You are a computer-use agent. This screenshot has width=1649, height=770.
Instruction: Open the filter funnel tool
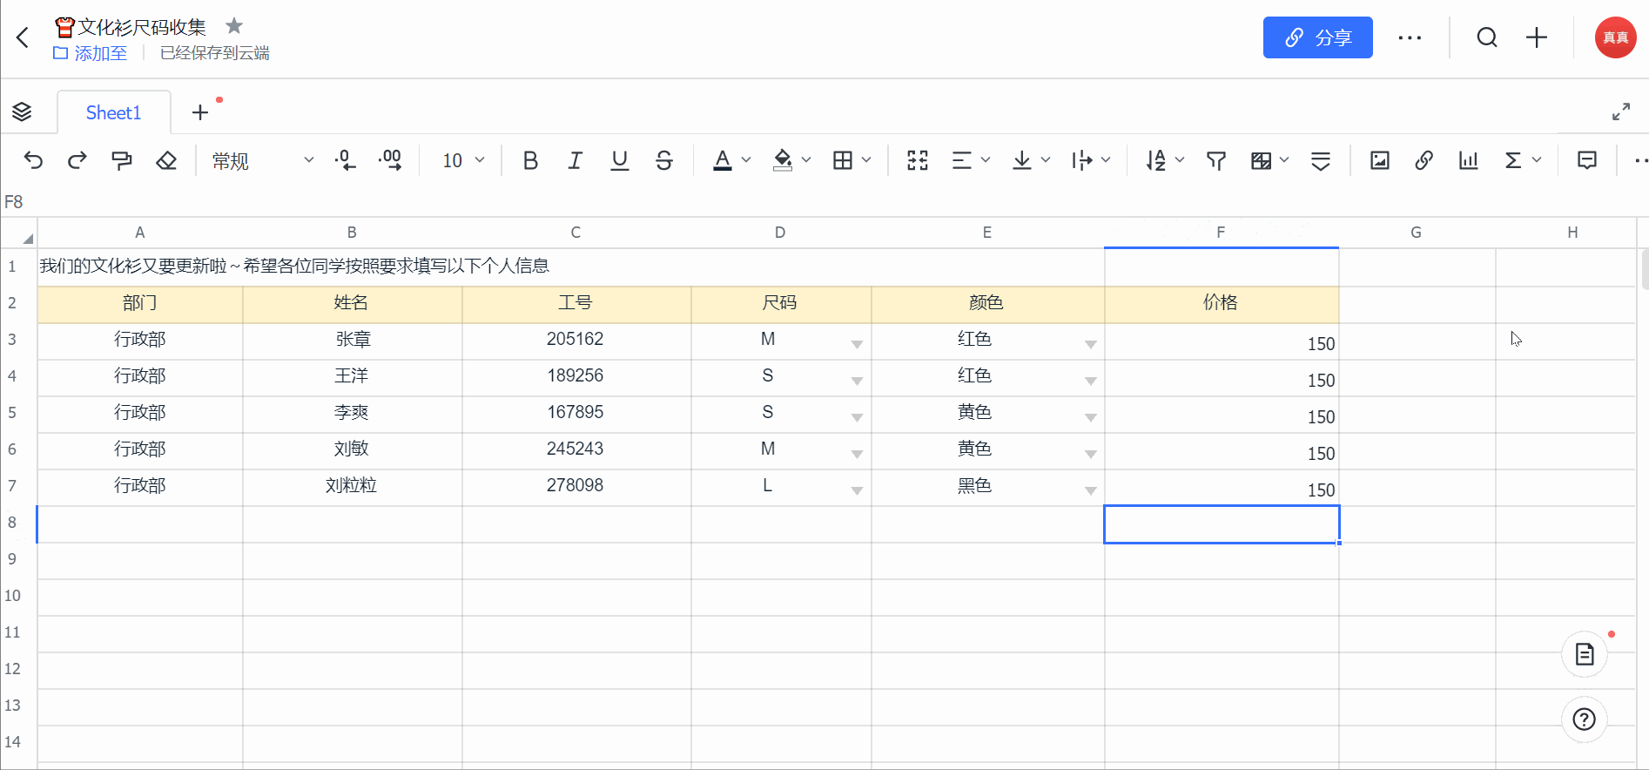(1216, 160)
